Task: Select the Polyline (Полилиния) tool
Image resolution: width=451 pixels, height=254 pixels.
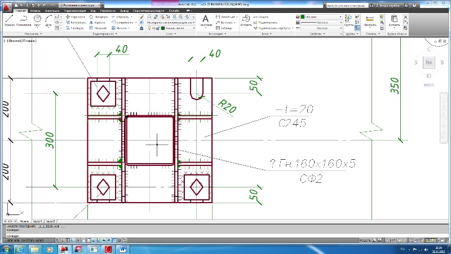Action: coord(24,20)
